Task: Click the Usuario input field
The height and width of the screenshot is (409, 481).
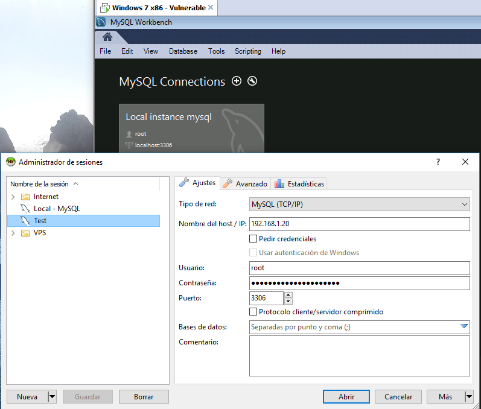Action: pyautogui.click(x=360, y=268)
